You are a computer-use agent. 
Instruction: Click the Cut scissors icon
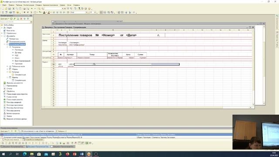(14, 9)
